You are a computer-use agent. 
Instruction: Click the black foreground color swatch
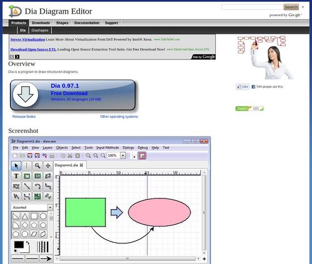[19, 245]
